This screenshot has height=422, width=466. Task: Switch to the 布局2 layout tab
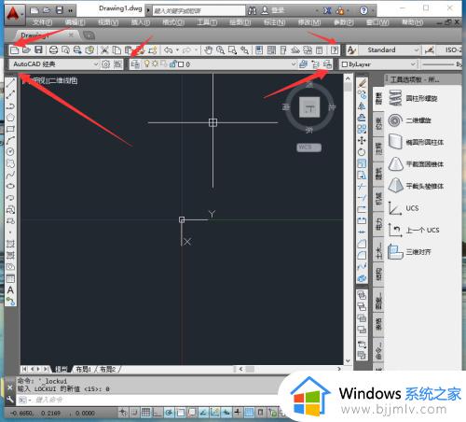coord(108,369)
